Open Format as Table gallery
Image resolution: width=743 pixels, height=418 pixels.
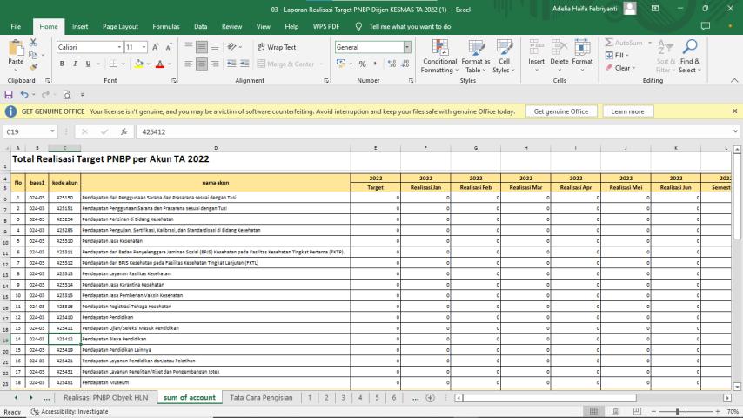475,57
